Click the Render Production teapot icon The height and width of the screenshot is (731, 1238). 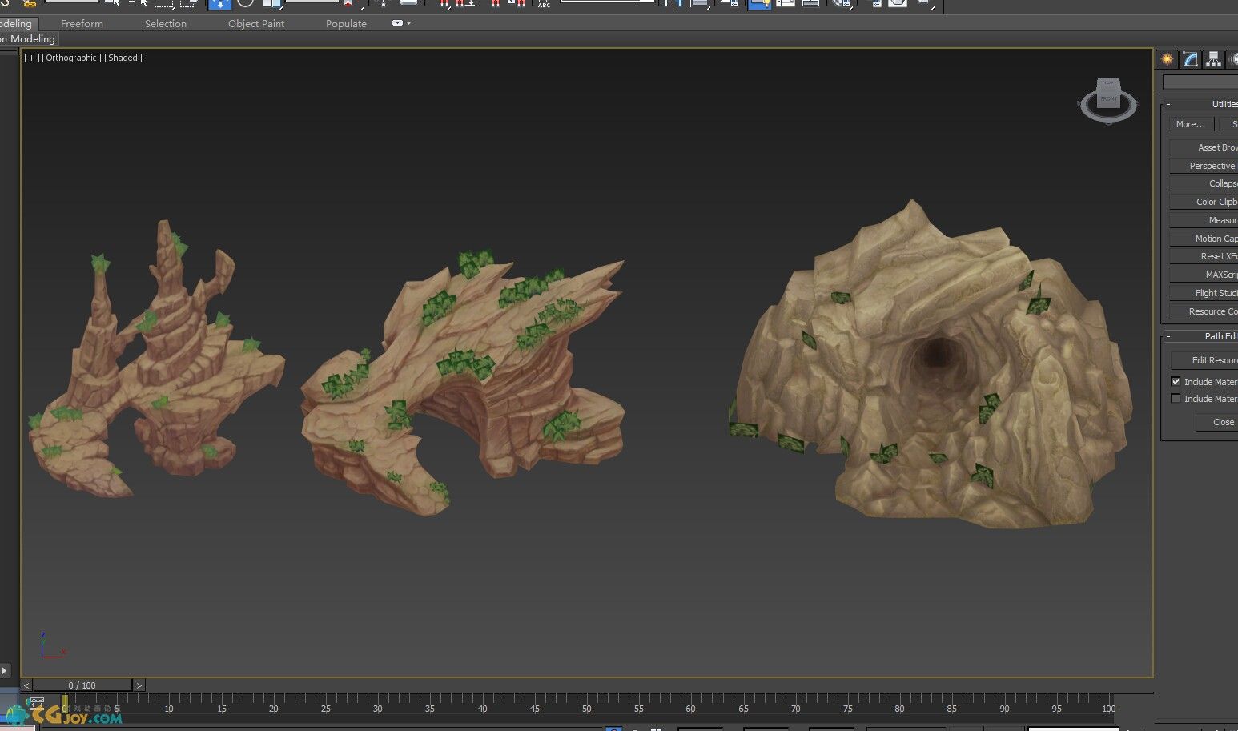[925, 4]
